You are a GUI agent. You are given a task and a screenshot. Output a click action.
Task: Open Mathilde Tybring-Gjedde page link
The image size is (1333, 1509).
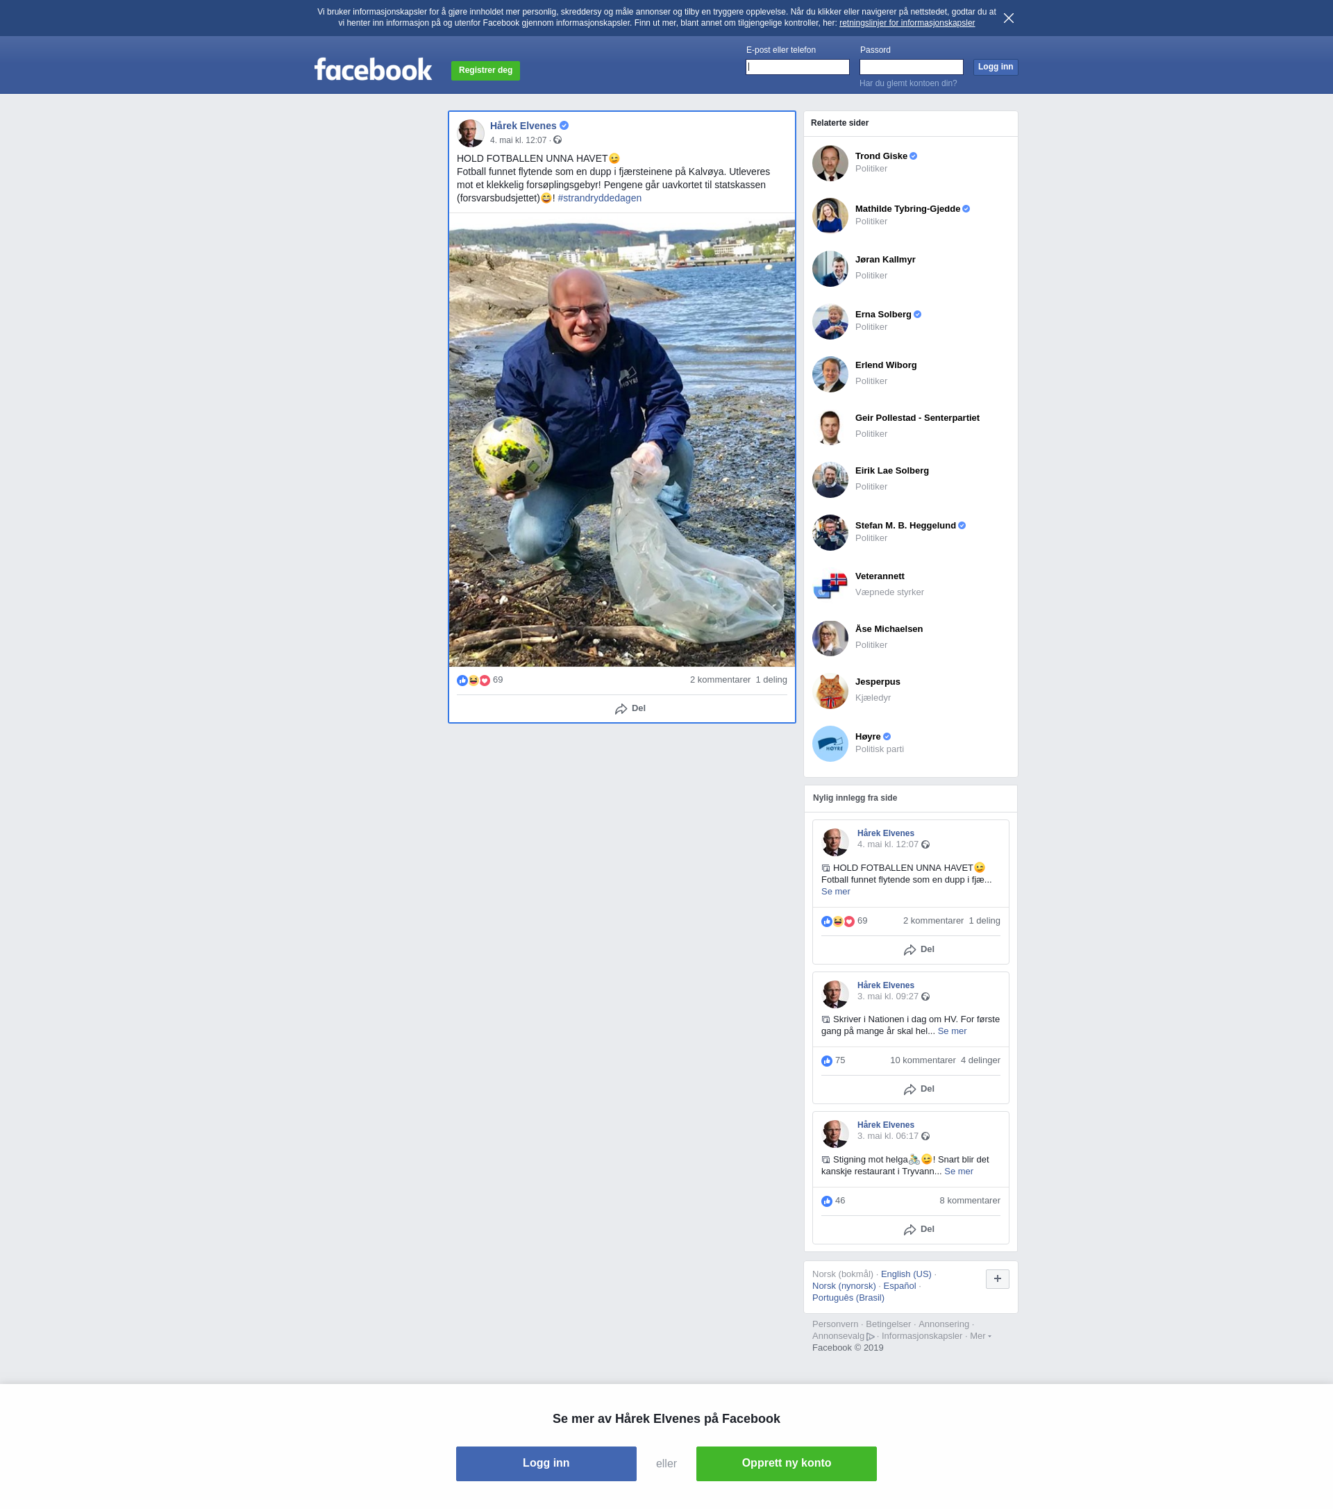(907, 209)
